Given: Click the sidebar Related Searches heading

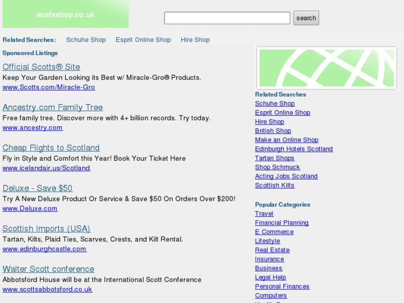Looking at the screenshot, I should click(281, 95).
